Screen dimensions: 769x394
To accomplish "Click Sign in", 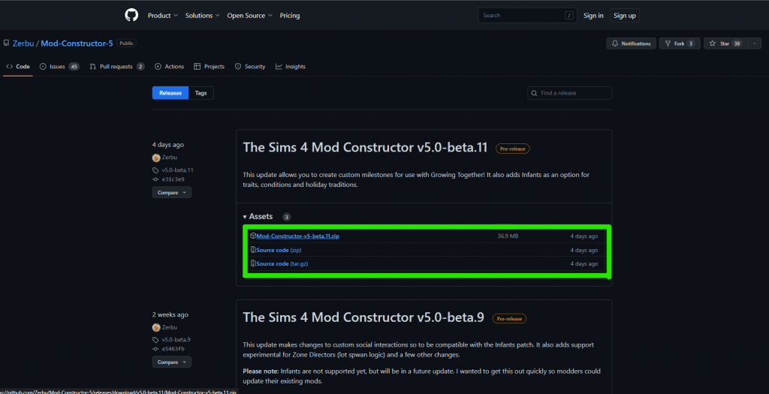I will (593, 16).
